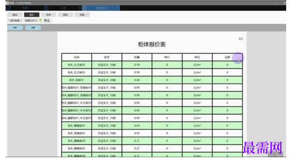Close the middle top tab with X

(x=80, y=8)
